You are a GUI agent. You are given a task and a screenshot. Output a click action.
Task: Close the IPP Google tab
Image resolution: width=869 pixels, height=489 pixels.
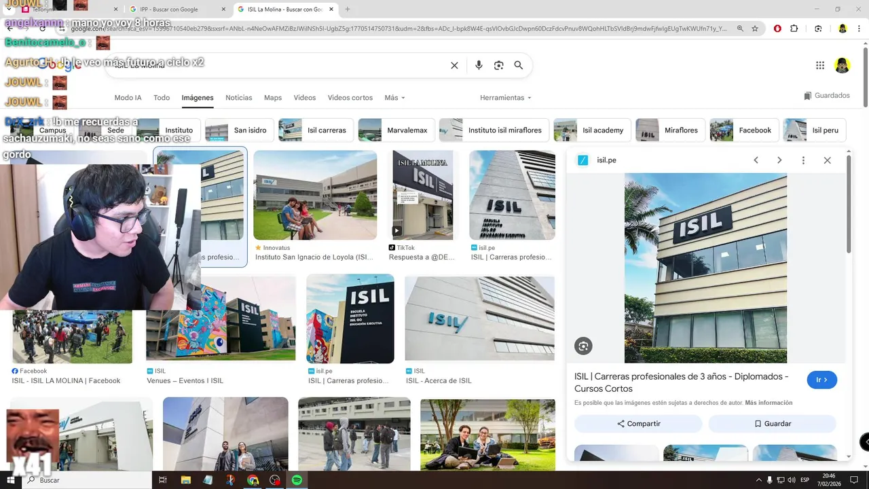(x=225, y=10)
